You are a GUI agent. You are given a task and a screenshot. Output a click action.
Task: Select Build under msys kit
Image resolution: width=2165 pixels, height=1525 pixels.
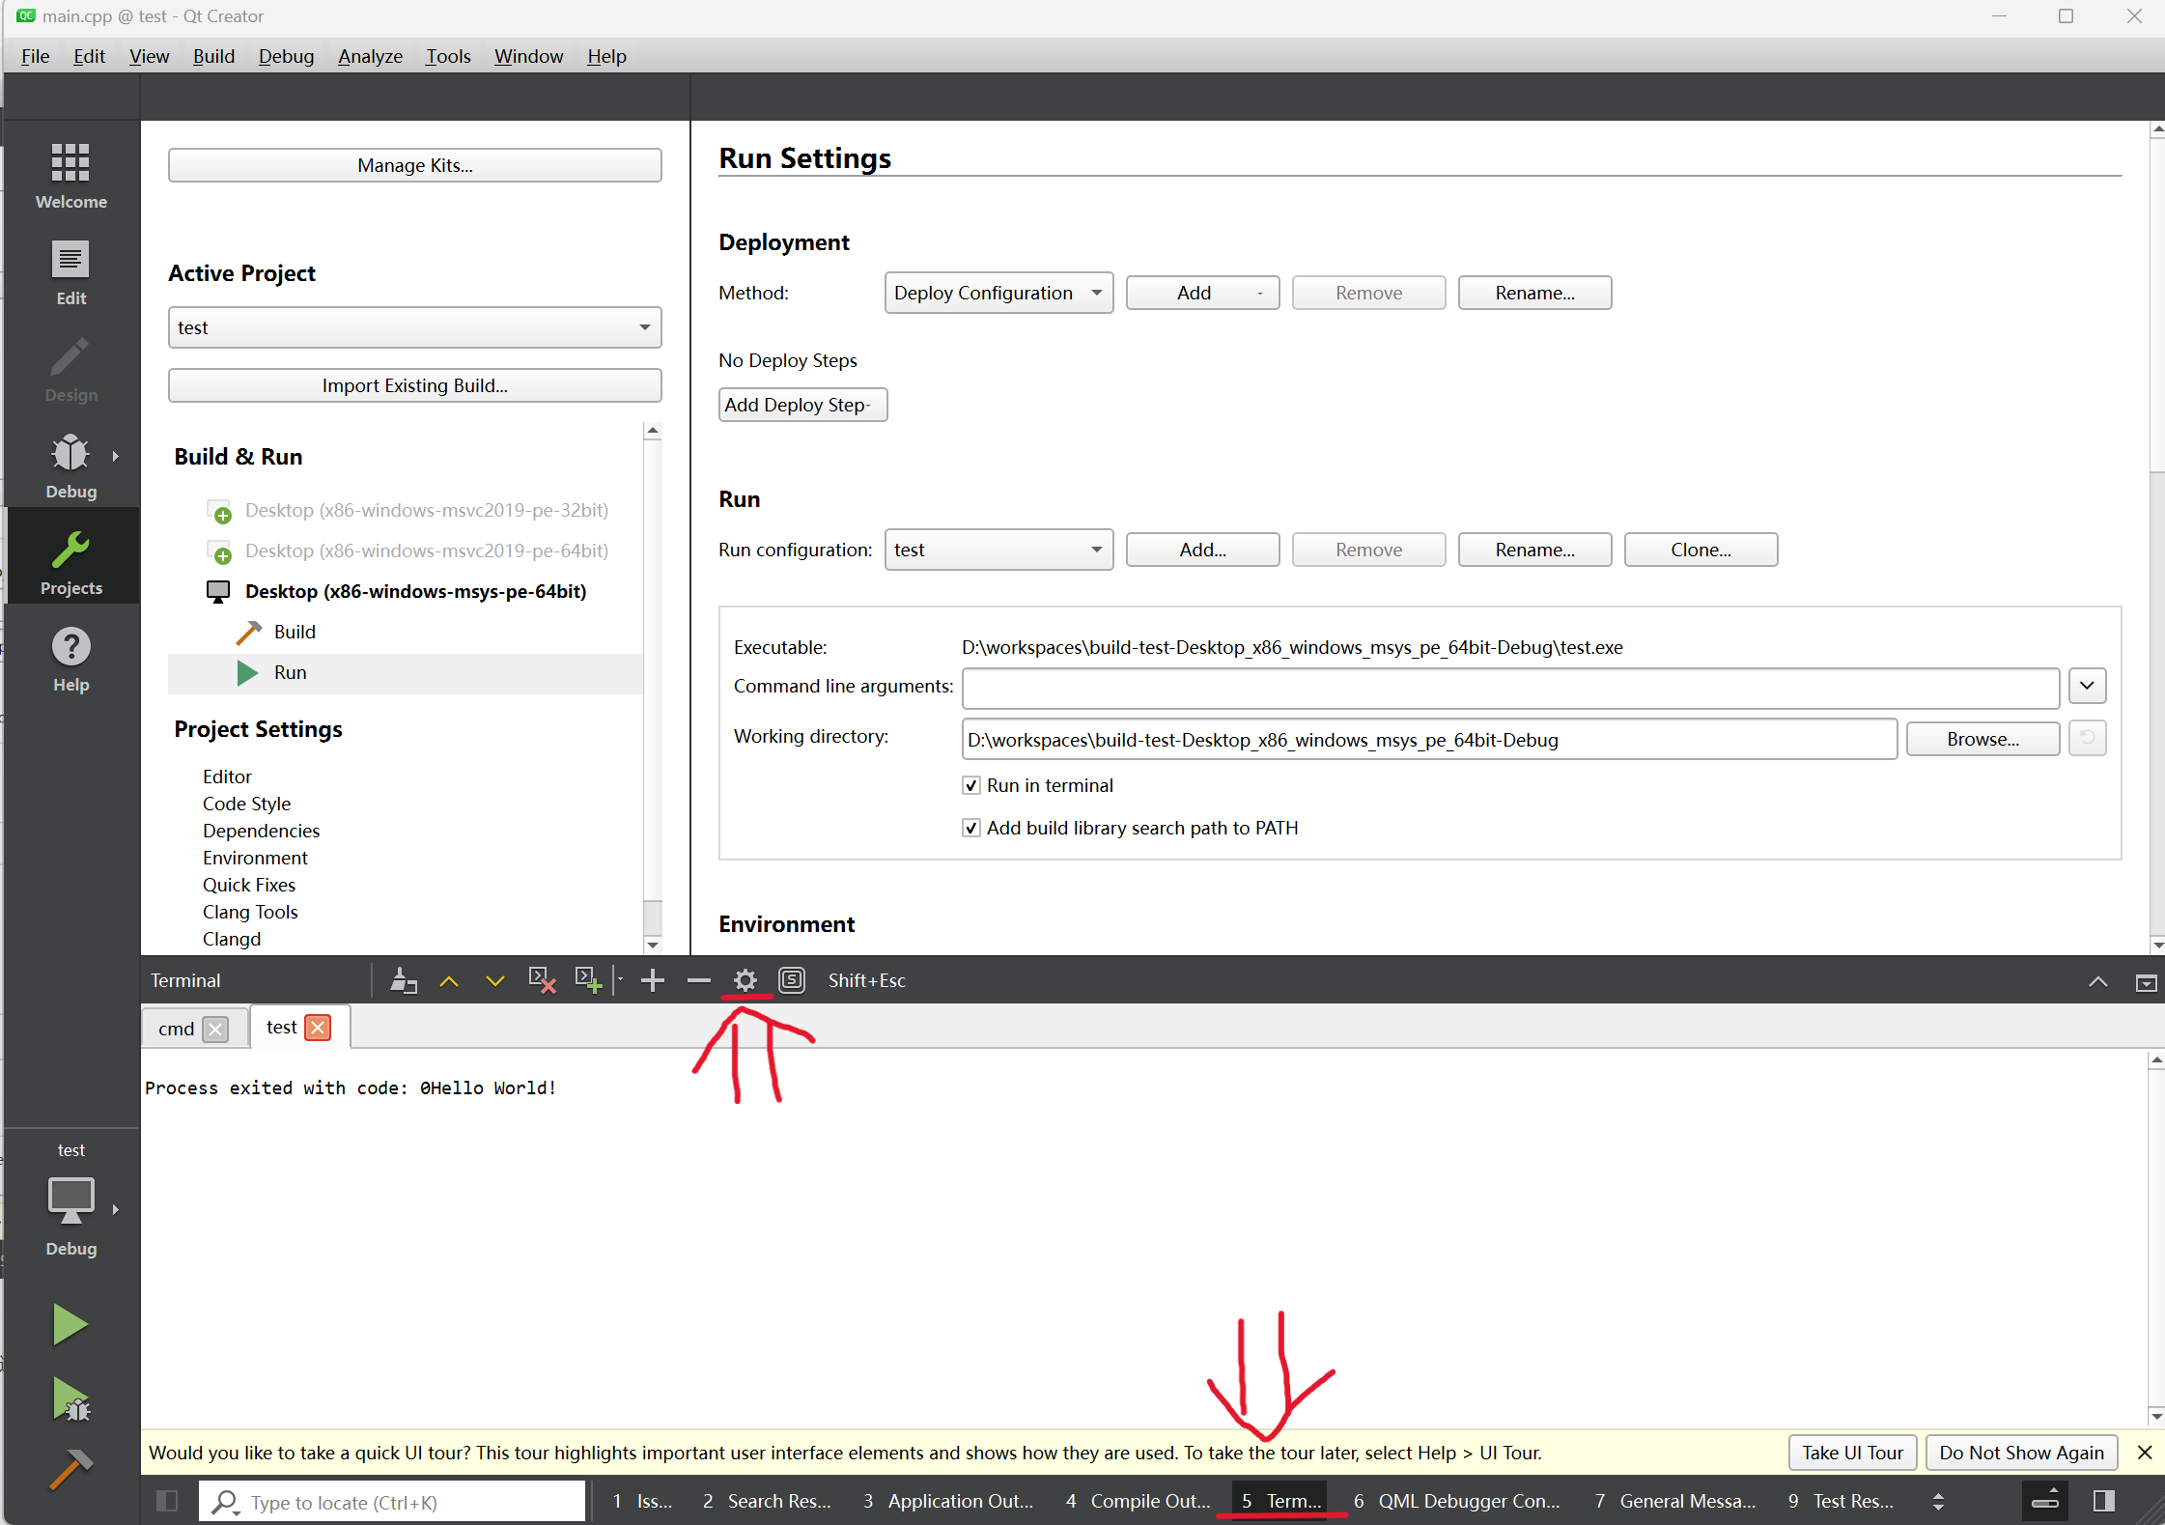295,632
